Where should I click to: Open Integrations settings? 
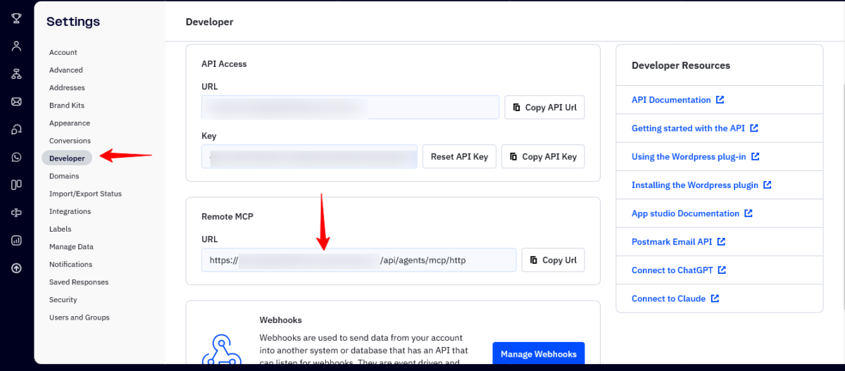(70, 211)
